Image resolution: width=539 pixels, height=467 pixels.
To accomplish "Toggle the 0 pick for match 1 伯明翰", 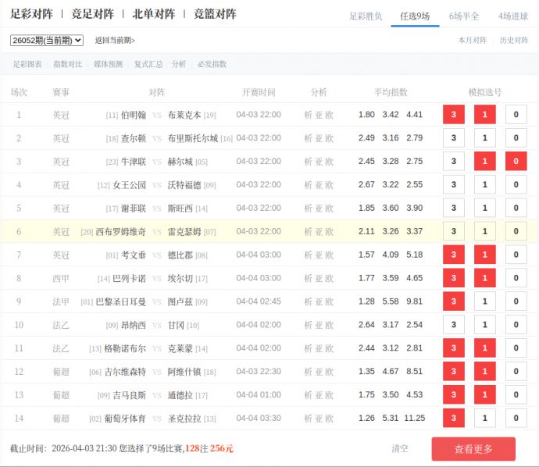I will (516, 115).
